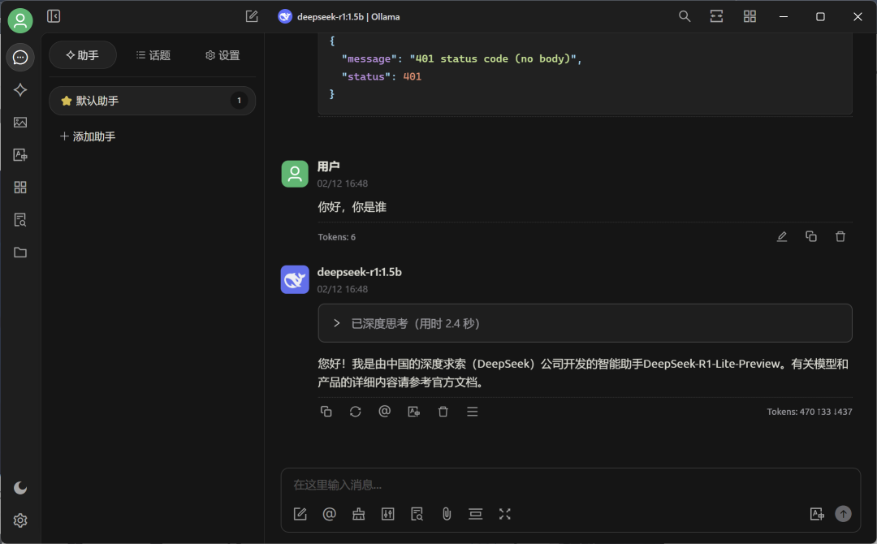Open the chat assistant sidebar icon
The width and height of the screenshot is (877, 544).
pos(20,57)
